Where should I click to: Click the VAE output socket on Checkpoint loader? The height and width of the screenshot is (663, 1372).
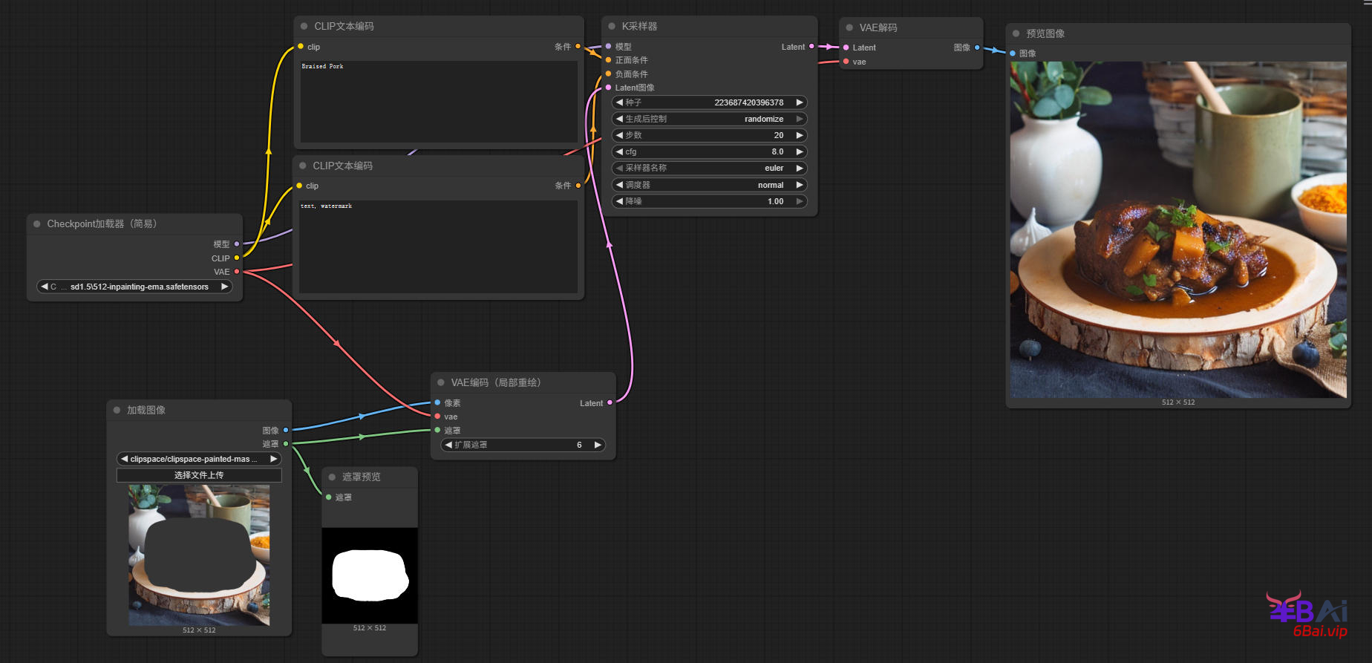pyautogui.click(x=237, y=272)
